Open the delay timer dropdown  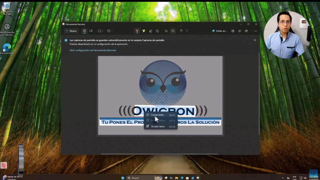pos(110,31)
